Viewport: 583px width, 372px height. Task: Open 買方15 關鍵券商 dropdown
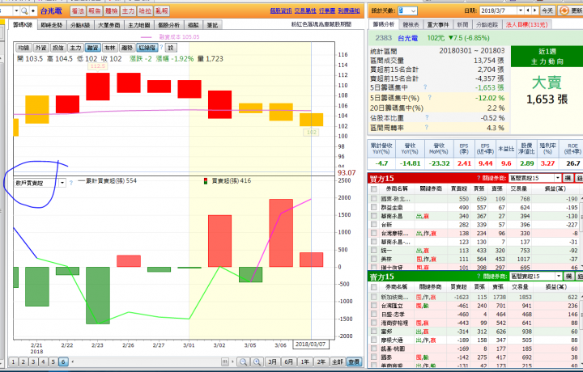coord(558,178)
